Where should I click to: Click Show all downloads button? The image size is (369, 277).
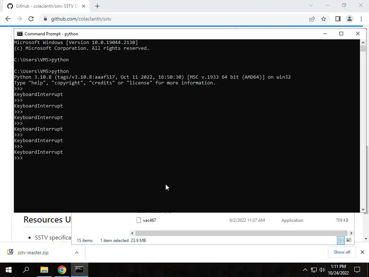coord(342,252)
